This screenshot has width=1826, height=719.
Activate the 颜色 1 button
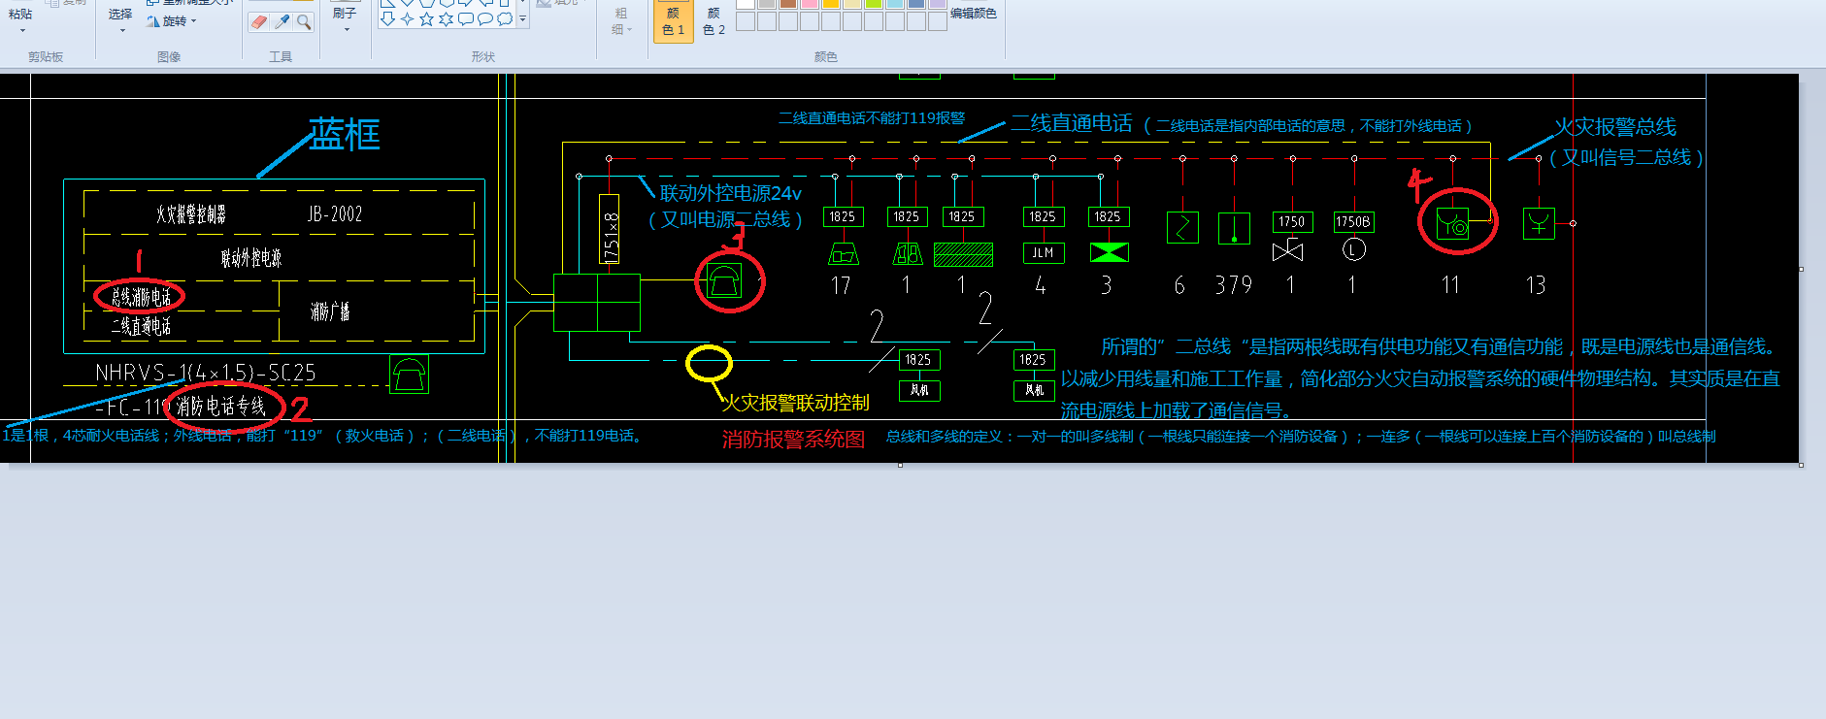point(674,21)
